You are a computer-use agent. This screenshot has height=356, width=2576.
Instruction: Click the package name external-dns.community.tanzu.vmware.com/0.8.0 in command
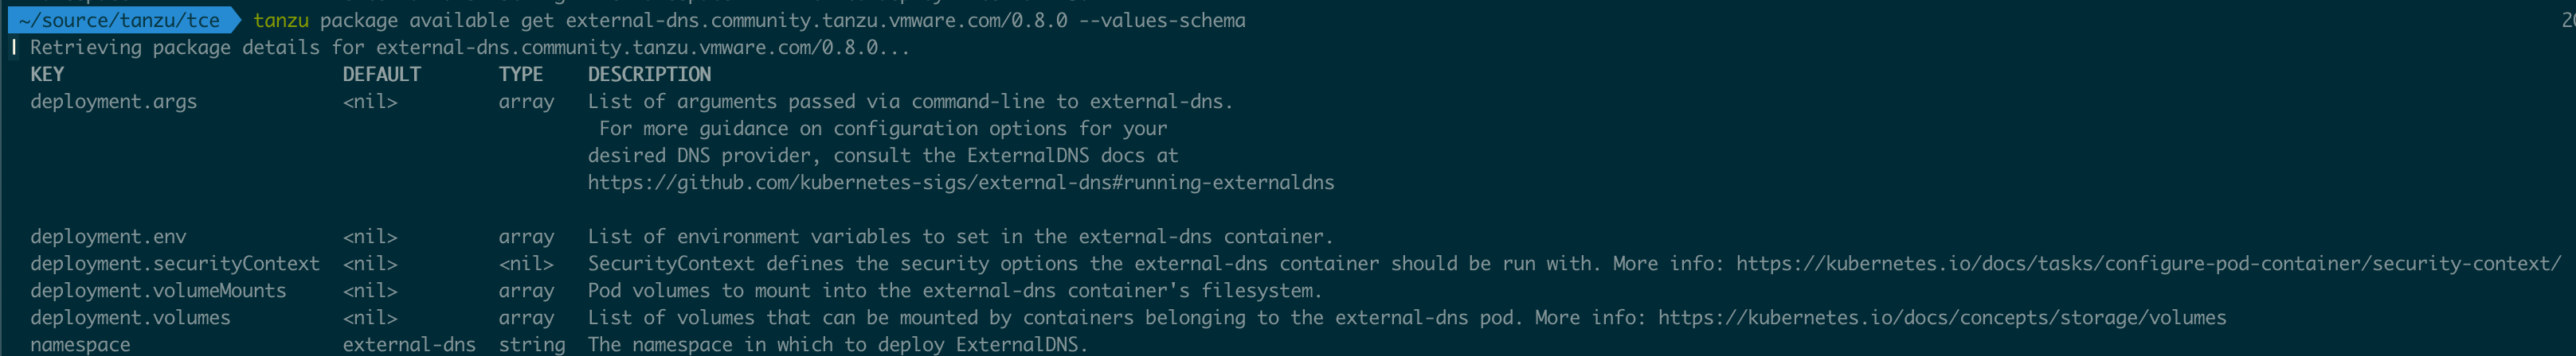817,20
